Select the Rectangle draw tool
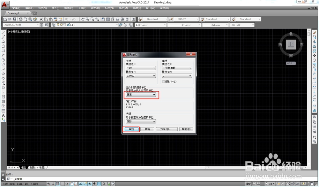 pyautogui.click(x=3, y=51)
